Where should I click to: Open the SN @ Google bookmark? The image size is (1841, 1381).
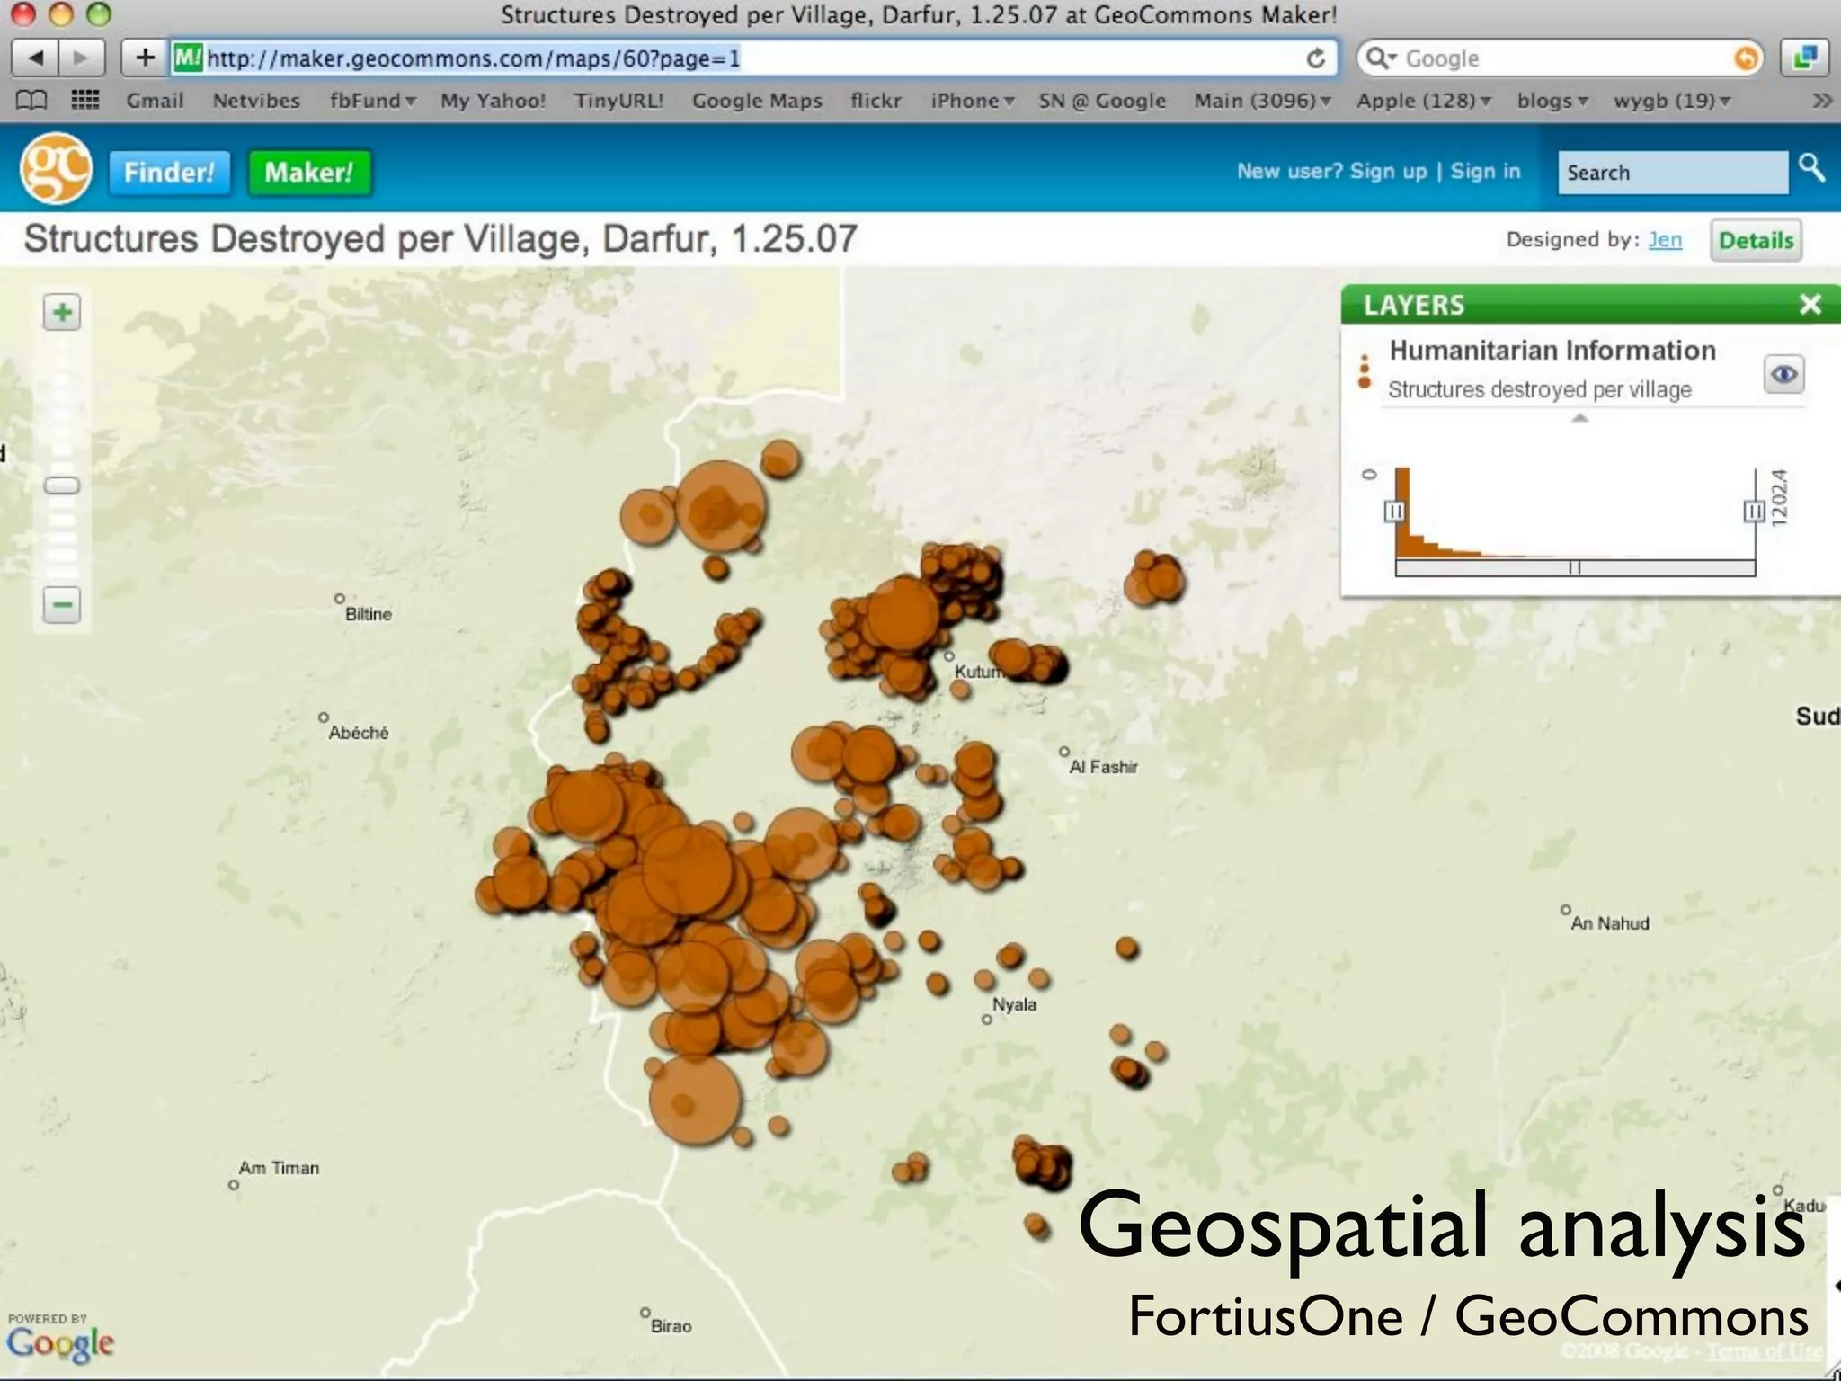click(1102, 100)
